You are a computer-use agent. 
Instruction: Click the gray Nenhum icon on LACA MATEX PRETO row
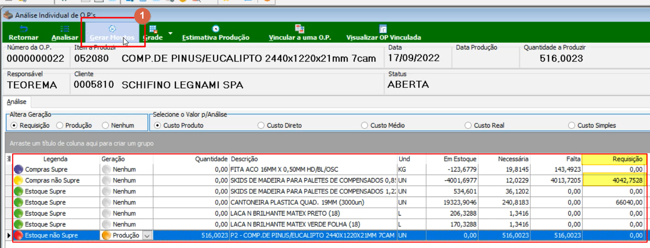click(106, 213)
